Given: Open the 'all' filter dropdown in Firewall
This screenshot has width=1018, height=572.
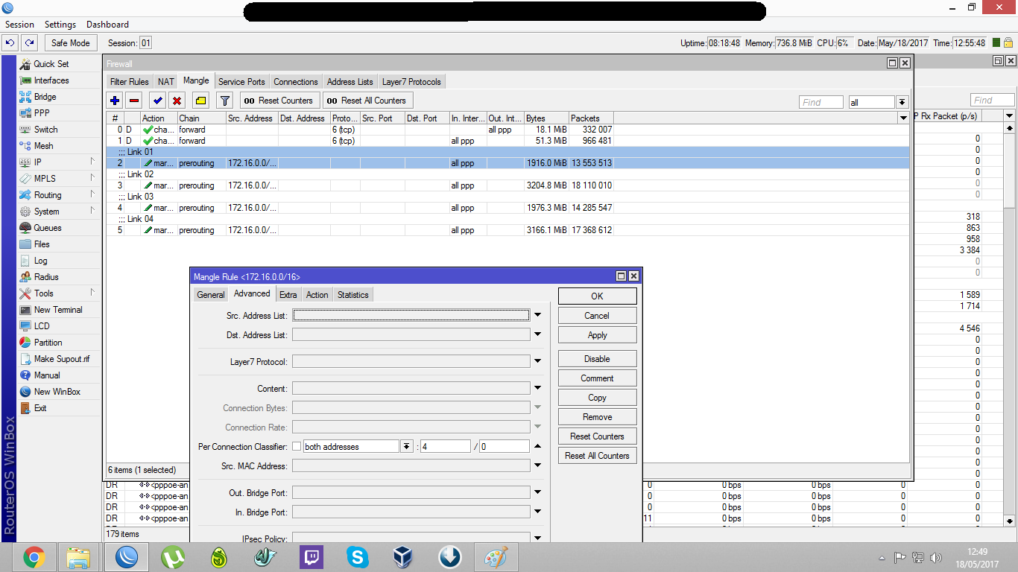Looking at the screenshot, I should [902, 102].
